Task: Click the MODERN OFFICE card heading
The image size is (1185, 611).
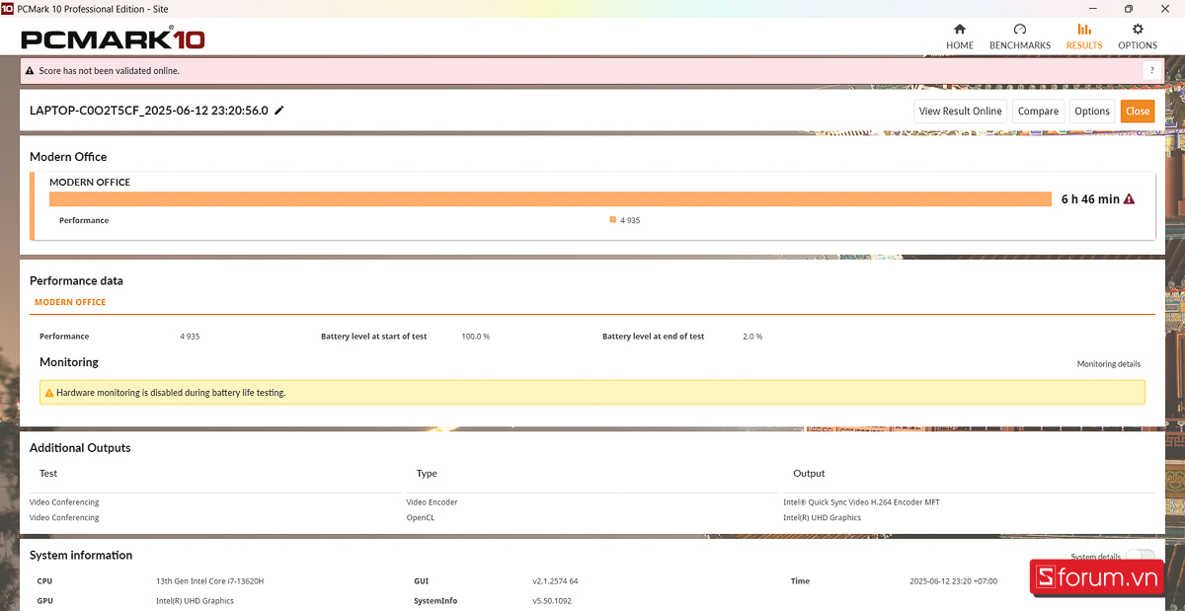Action: [x=90, y=182]
